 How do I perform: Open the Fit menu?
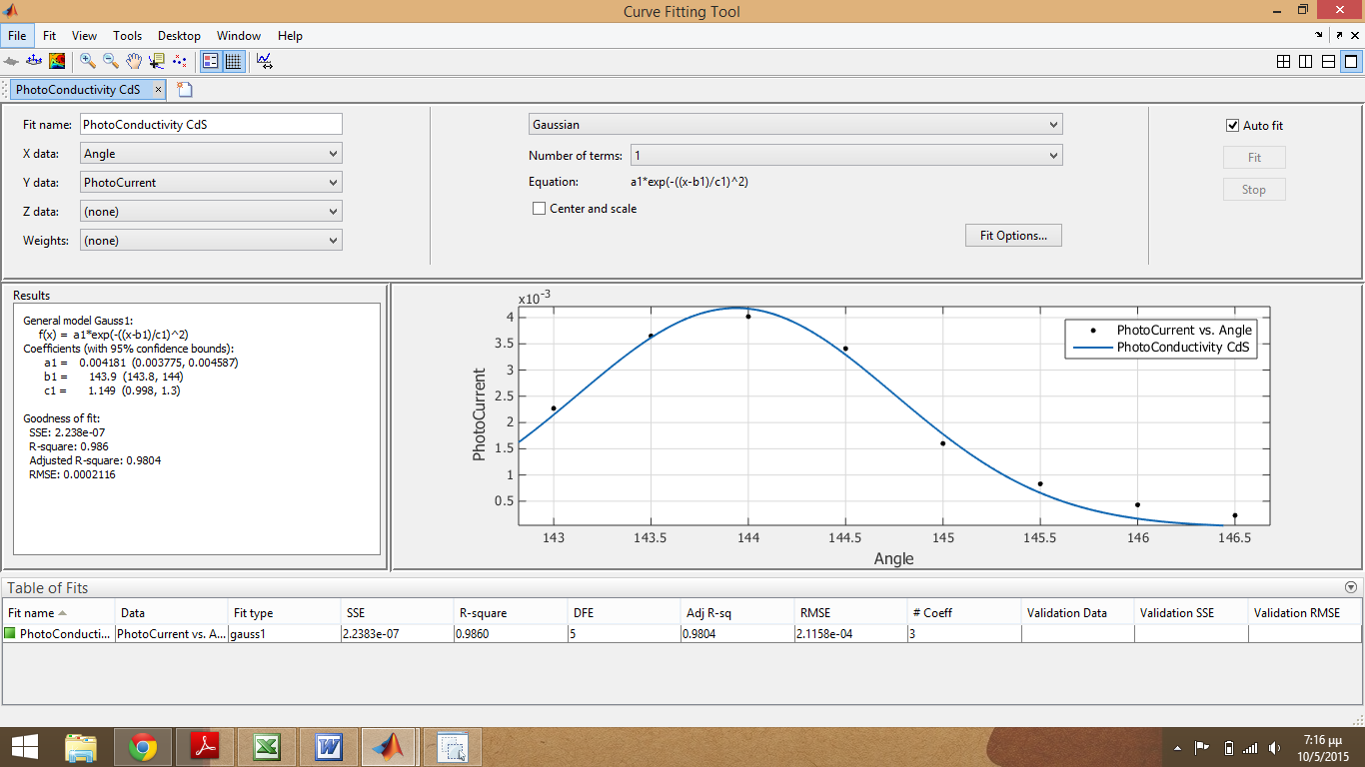(x=49, y=35)
